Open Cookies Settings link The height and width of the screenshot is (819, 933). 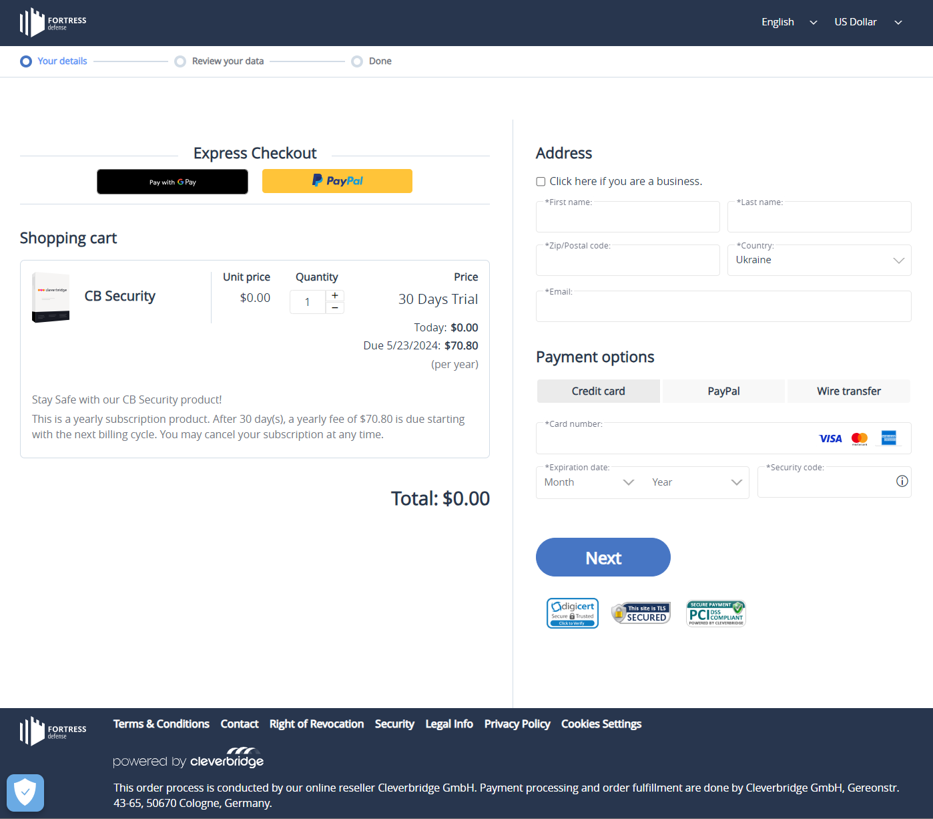pos(601,724)
